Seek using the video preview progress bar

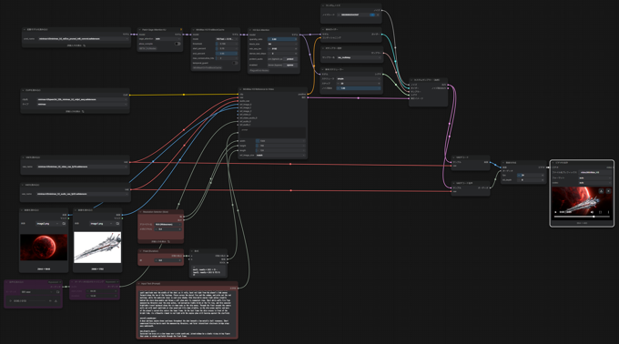(582, 217)
